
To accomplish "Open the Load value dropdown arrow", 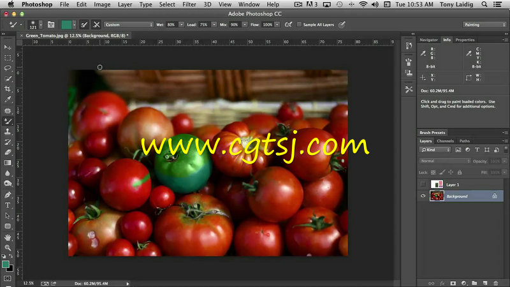I will (214, 25).
